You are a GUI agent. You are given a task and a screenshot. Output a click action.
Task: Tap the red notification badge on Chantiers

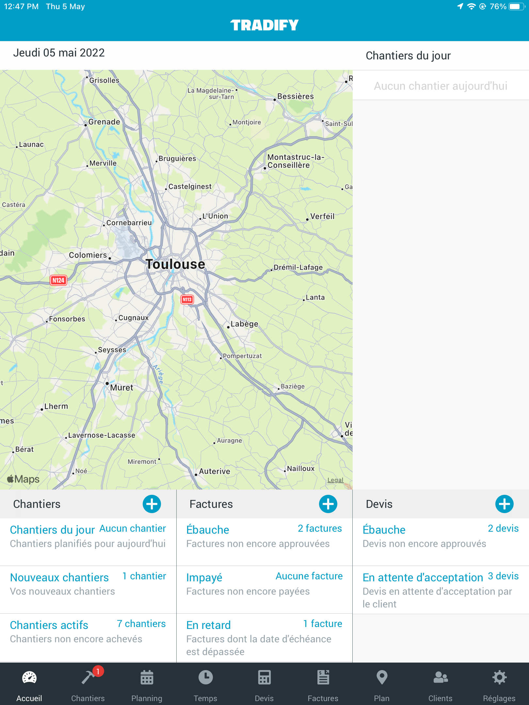tap(98, 671)
